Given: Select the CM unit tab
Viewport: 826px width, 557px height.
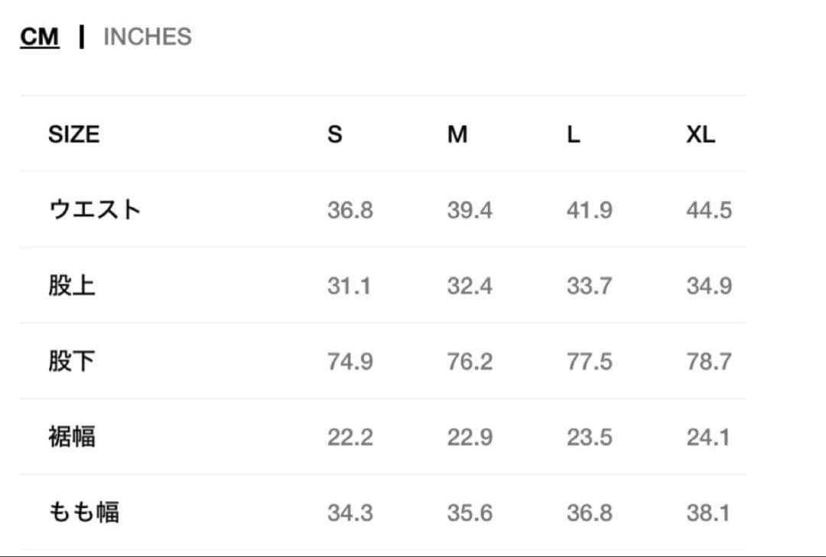Looking at the screenshot, I should (x=40, y=37).
